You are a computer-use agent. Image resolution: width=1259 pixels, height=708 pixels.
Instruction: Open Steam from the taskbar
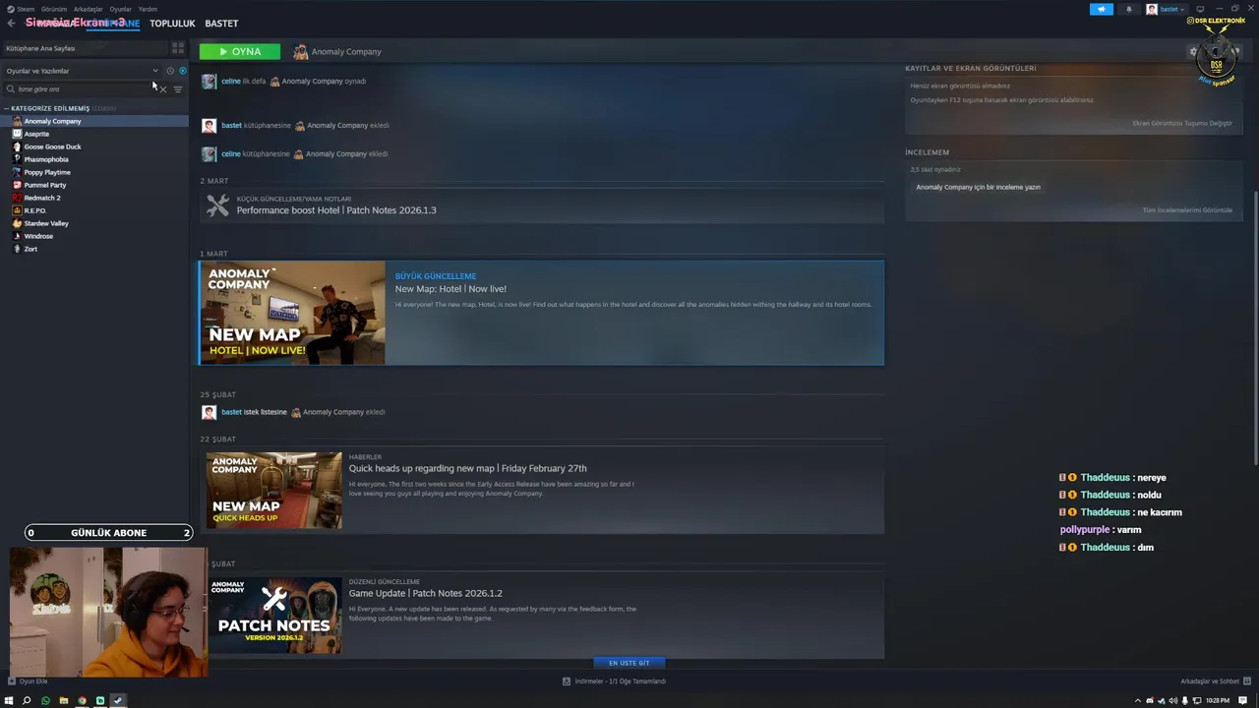point(118,701)
